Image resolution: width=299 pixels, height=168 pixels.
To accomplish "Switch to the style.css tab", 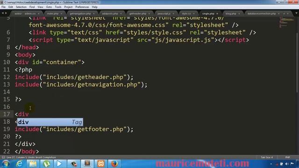I will coord(186,14).
